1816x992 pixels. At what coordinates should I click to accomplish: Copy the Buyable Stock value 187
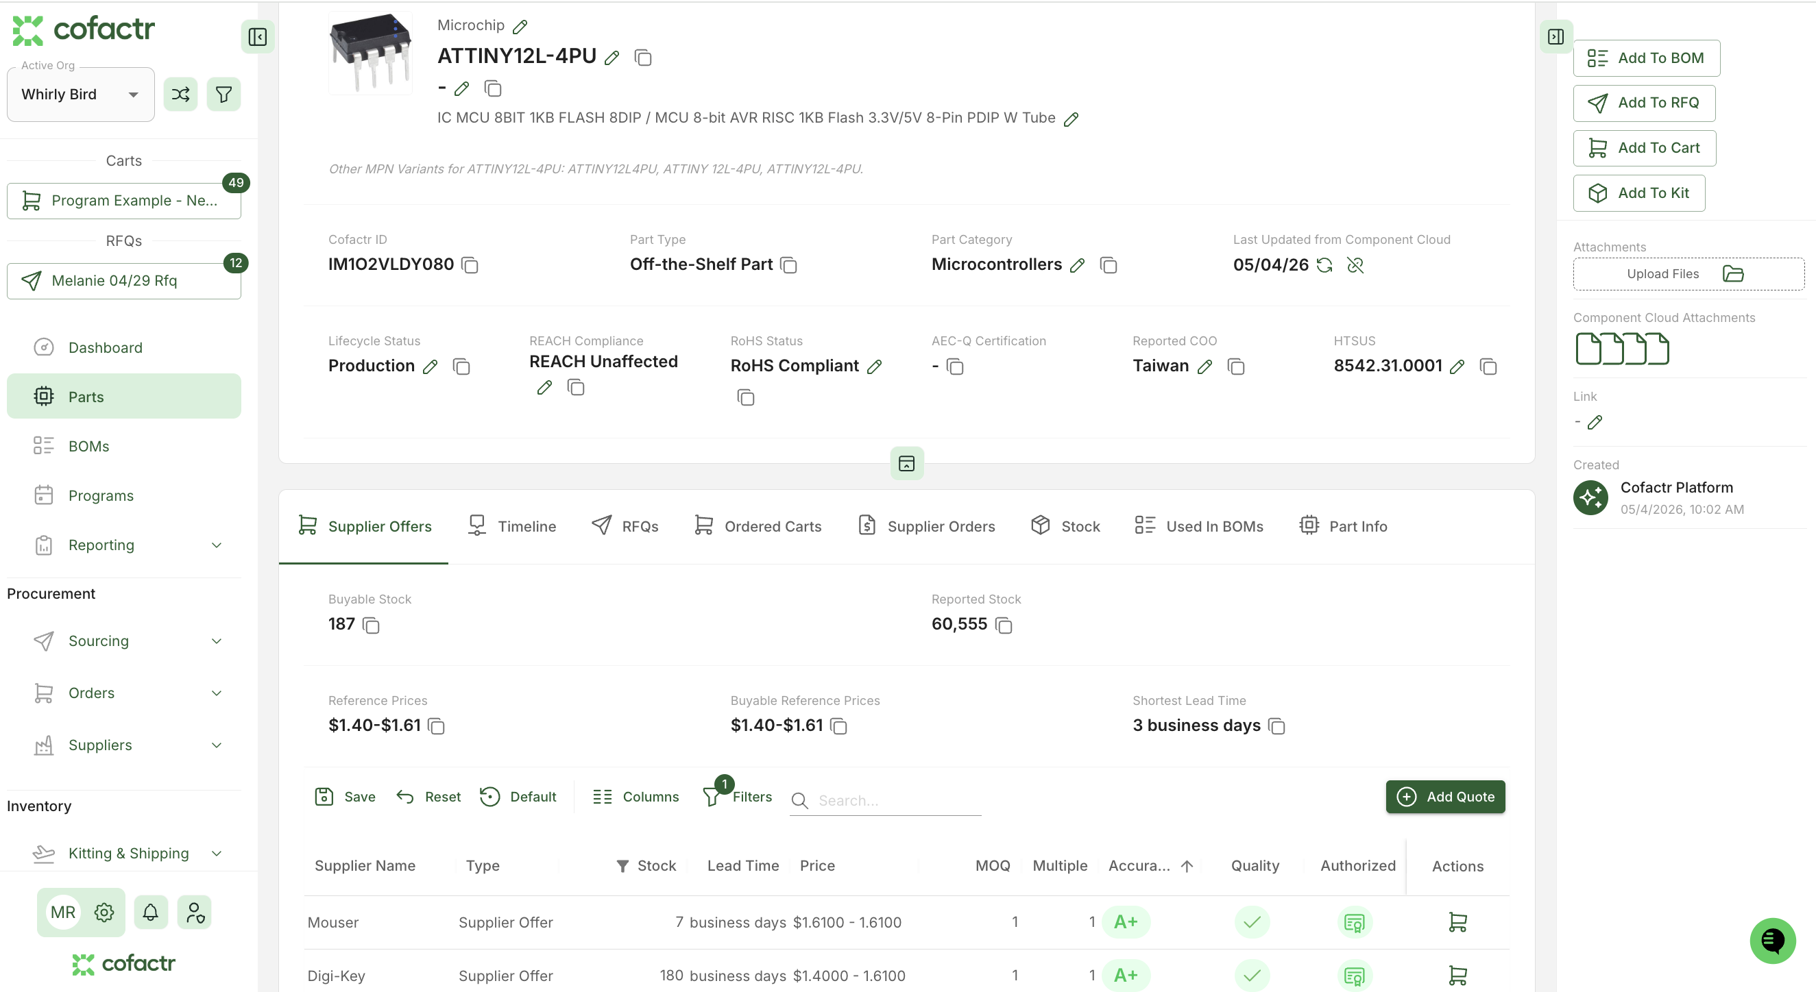tap(371, 625)
